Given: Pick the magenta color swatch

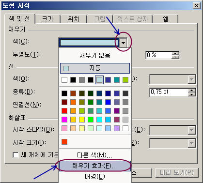Looking at the screenshot, I should tap(64, 120).
